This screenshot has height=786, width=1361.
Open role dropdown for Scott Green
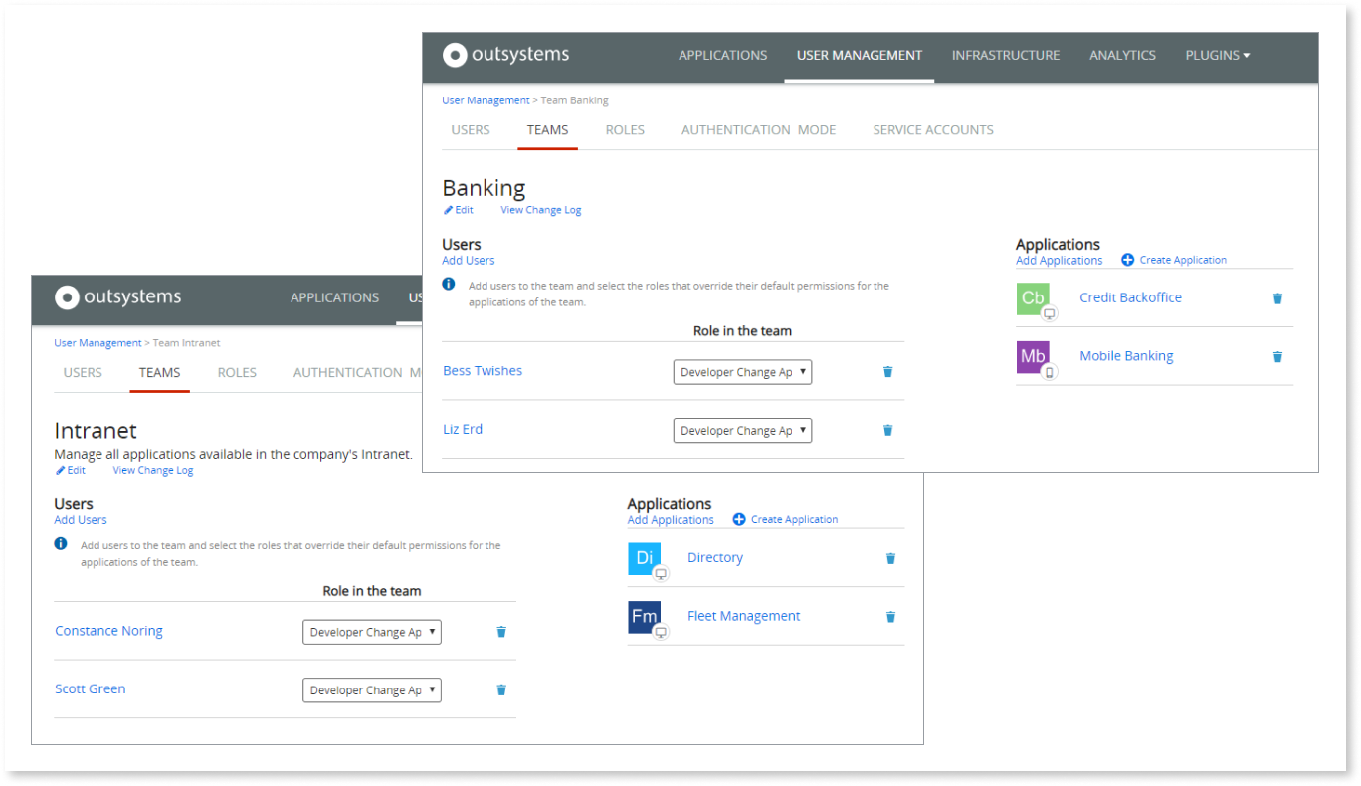(x=371, y=690)
